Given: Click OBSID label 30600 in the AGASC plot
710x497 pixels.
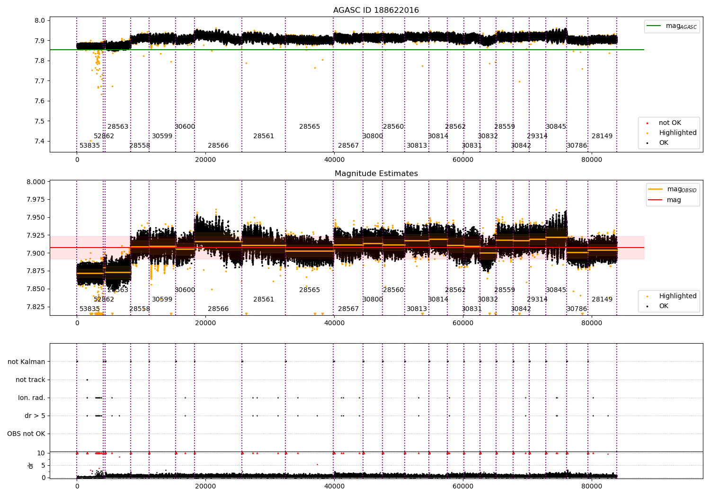Looking at the screenshot, I should point(185,127).
